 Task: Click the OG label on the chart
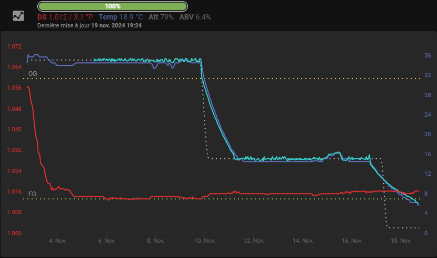click(x=33, y=73)
